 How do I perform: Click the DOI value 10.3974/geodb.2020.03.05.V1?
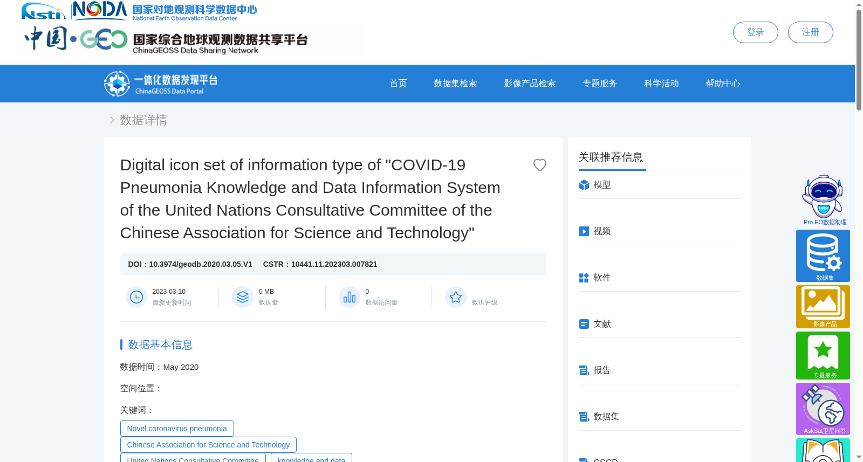[201, 264]
